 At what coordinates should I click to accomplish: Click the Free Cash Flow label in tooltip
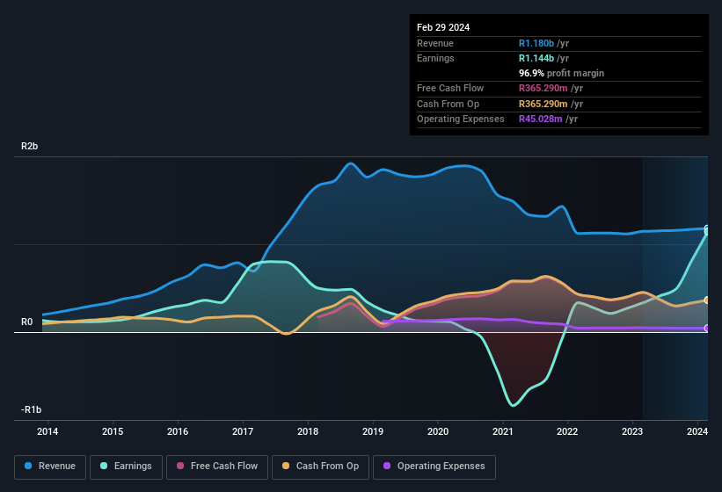(450, 88)
